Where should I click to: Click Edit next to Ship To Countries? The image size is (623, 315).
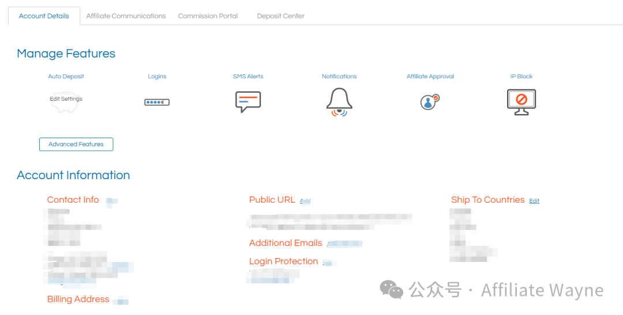point(534,201)
